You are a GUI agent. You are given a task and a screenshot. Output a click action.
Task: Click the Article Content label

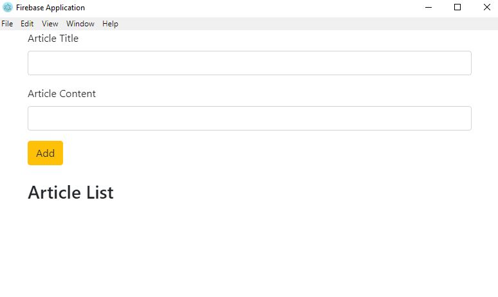tap(62, 94)
